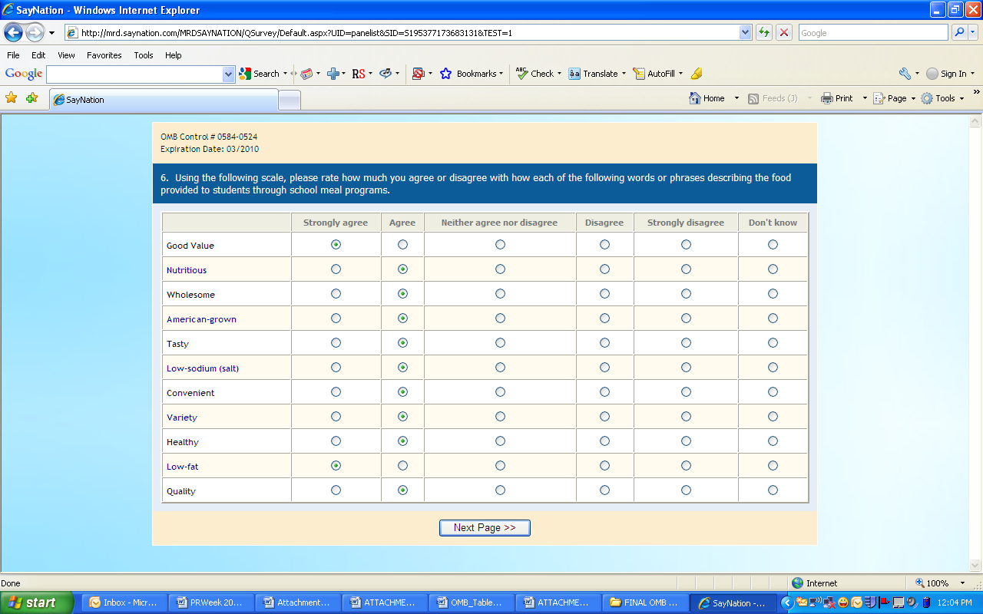This screenshot has height=614, width=983.
Task: Open the Page dropdown in command bar
Action: (895, 98)
